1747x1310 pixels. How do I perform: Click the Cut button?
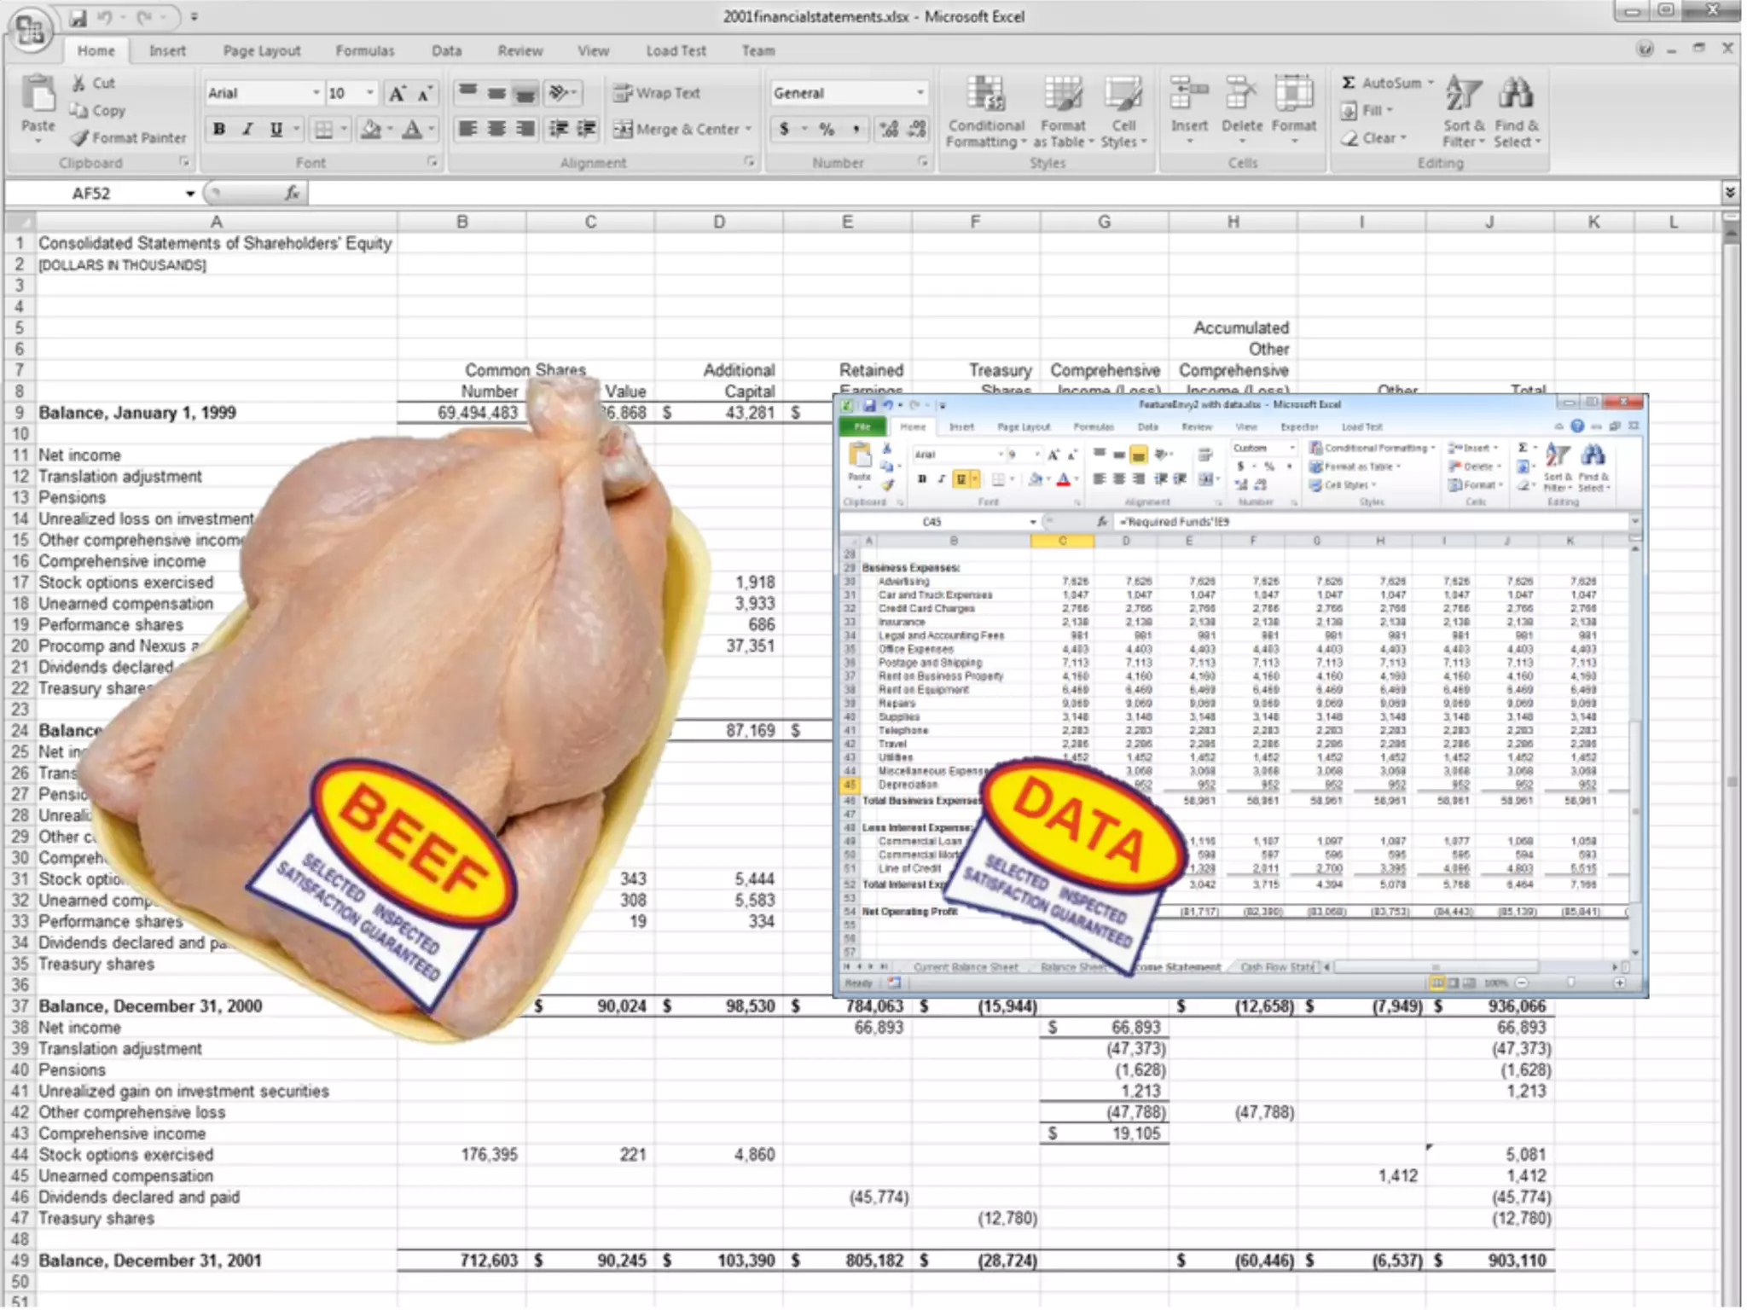pos(94,83)
